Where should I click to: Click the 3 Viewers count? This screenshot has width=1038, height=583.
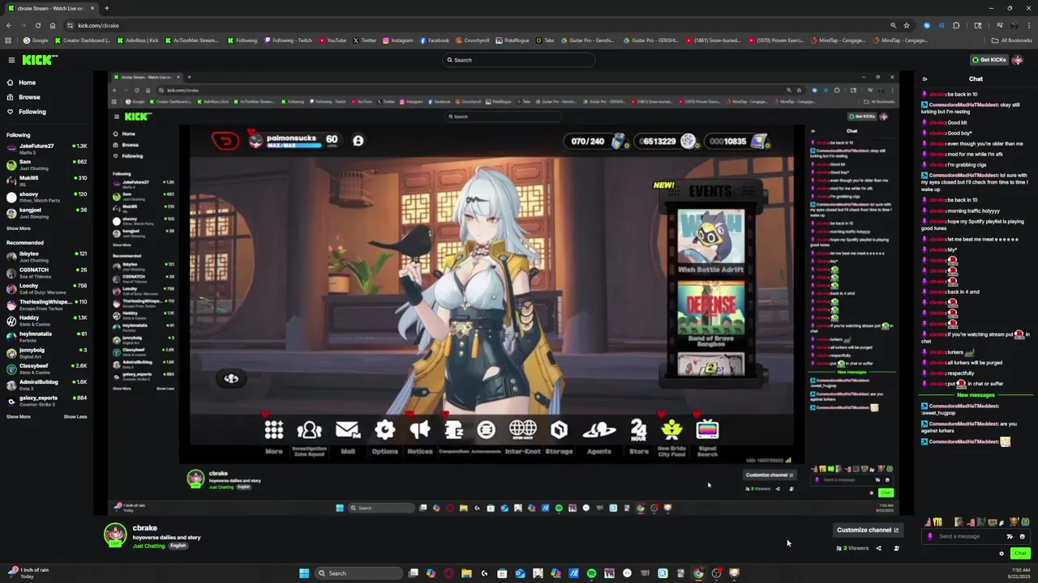point(852,548)
